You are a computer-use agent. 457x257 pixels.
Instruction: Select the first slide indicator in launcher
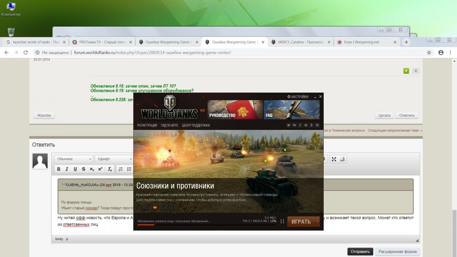point(139,208)
